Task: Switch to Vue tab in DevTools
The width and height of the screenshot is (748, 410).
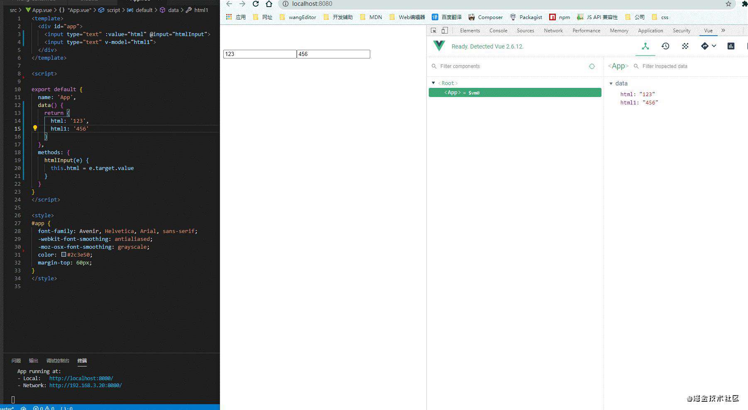Action: pos(708,30)
